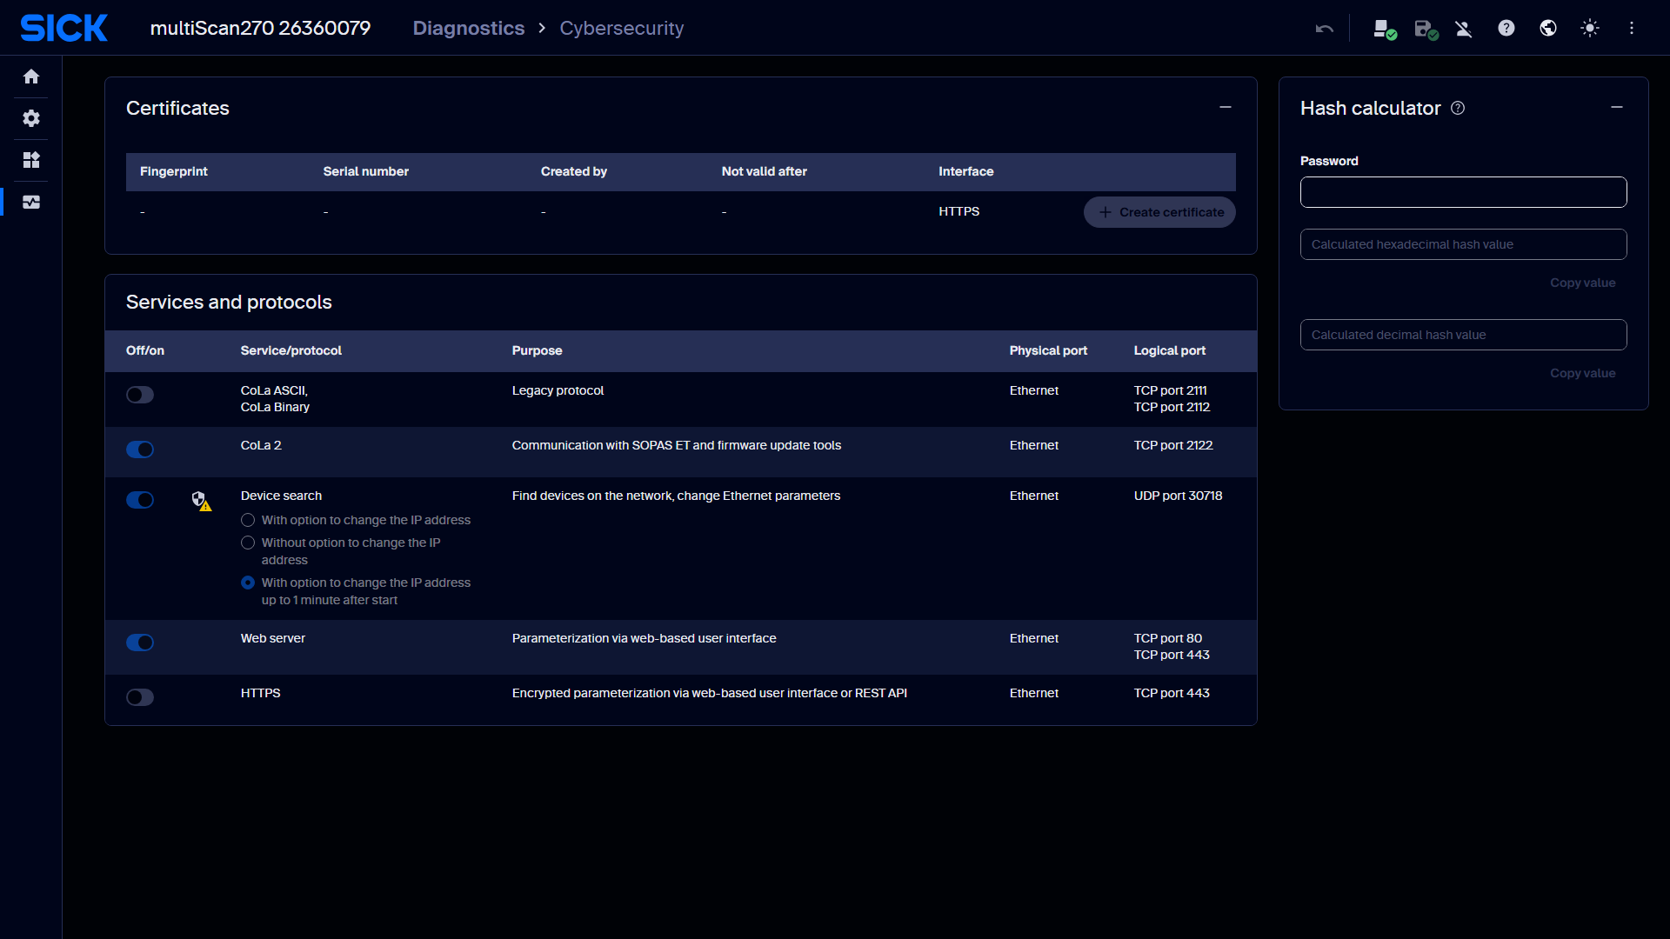Click the Device search security warning icon
This screenshot has height=939, width=1670.
(x=201, y=500)
